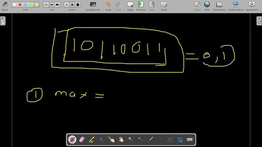Screen dimensions: 262x147
Task: Select the Capture part of screen tool
Action: coord(180,140)
